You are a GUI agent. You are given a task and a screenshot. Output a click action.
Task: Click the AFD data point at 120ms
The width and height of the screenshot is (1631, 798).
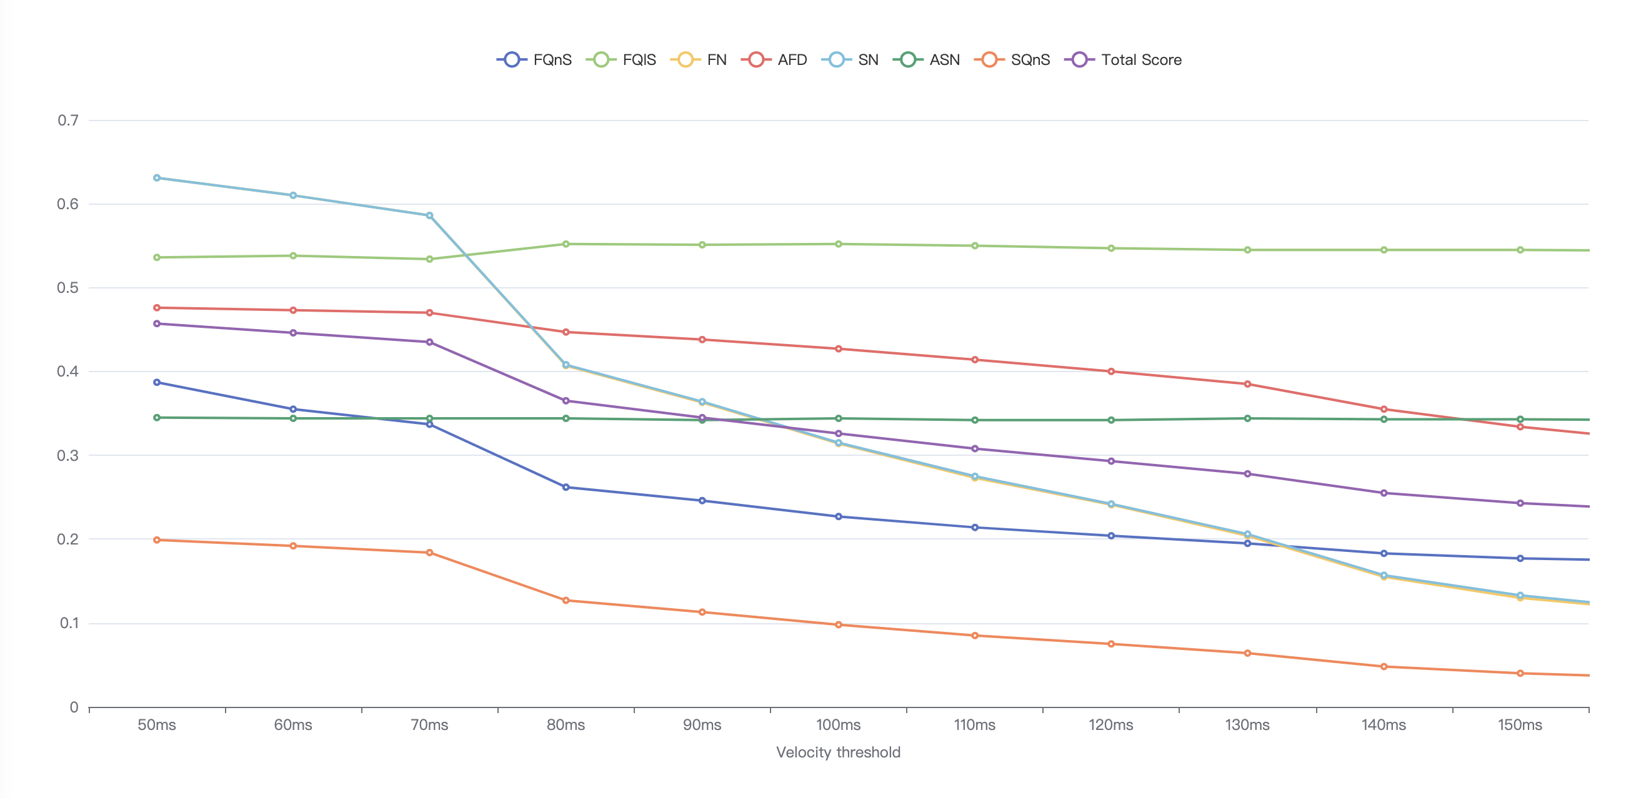(1111, 372)
